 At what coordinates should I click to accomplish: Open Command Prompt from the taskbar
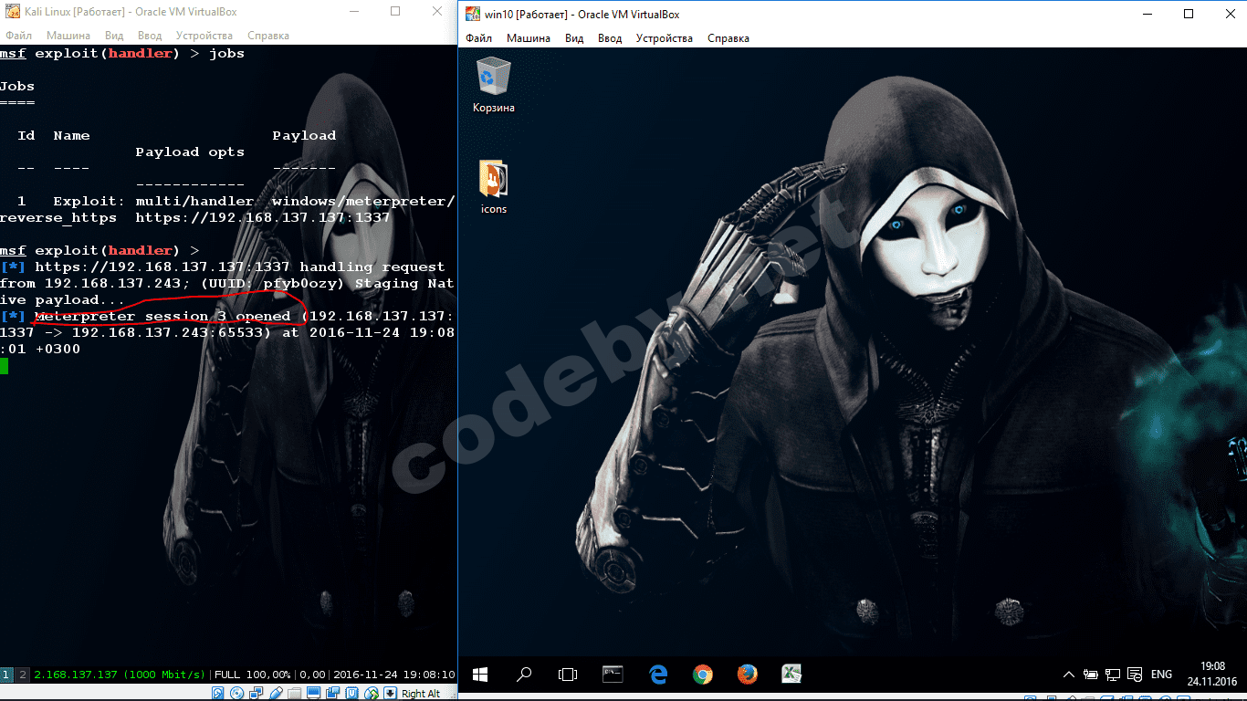click(613, 675)
